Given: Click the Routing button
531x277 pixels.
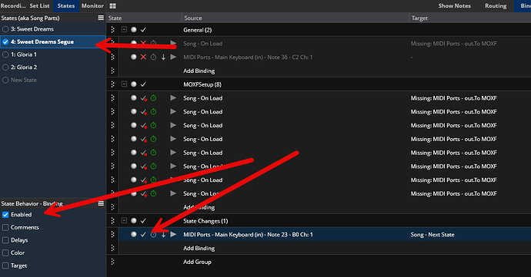Looking at the screenshot, I should point(496,5).
